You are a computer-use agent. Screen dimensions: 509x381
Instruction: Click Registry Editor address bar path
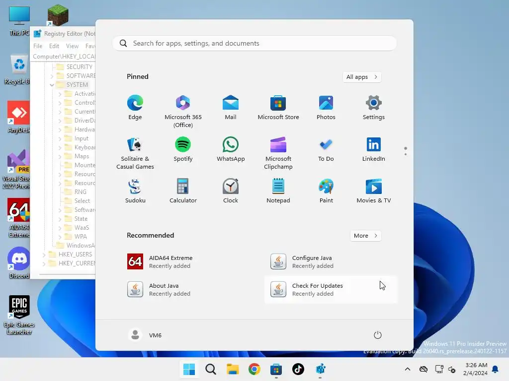click(x=64, y=57)
